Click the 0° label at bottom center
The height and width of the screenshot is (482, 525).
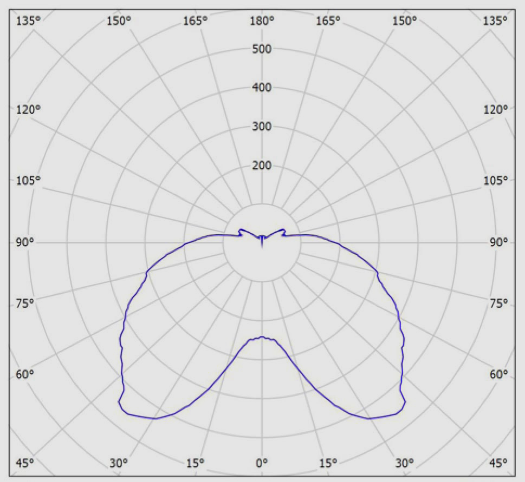262,463
